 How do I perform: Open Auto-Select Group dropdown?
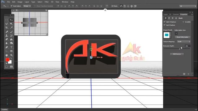27,6
